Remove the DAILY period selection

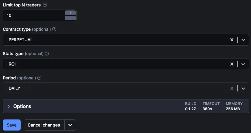pyautogui.click(x=232, y=88)
